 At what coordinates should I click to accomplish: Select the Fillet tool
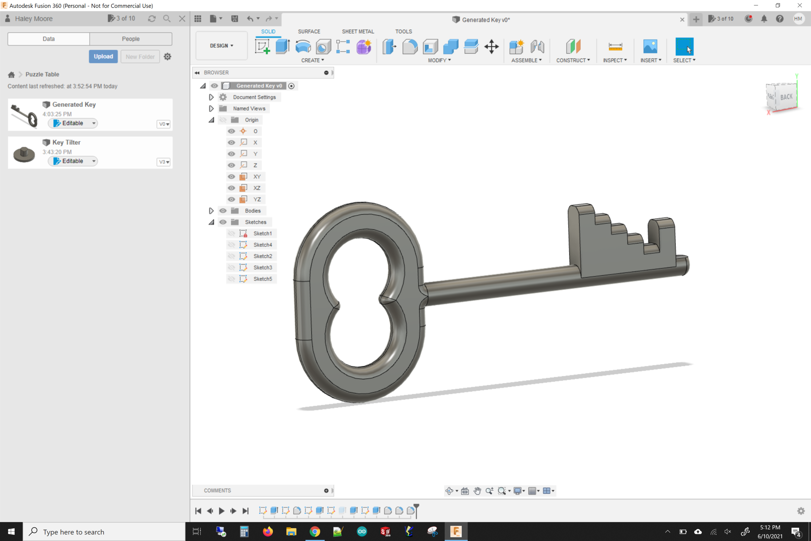point(410,46)
